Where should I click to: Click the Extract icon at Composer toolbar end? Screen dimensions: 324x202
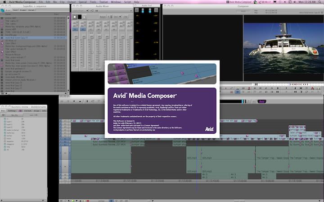point(318,88)
